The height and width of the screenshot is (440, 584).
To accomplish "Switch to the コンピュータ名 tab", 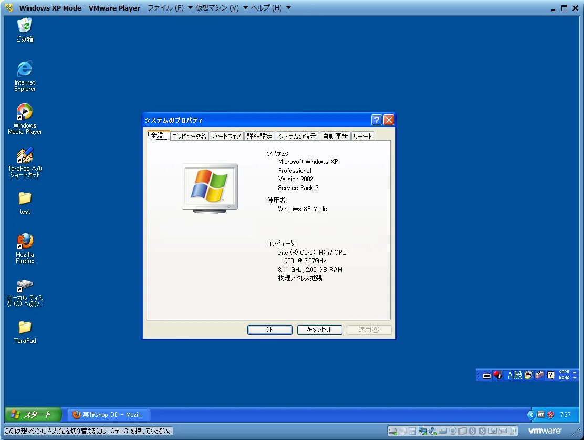I will pyautogui.click(x=189, y=136).
